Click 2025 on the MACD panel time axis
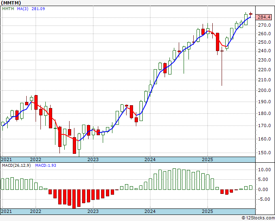 pyautogui.click(x=207, y=211)
